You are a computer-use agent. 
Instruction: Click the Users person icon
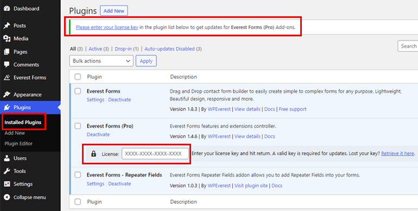pos(7,158)
